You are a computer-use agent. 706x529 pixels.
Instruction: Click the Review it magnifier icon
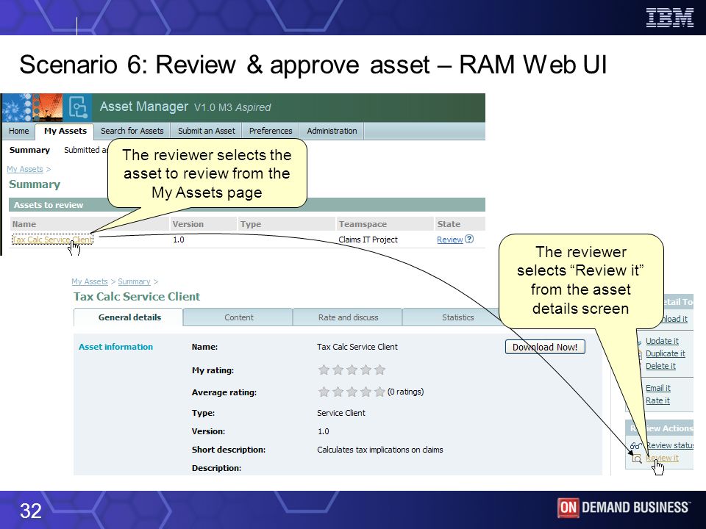tap(636, 458)
